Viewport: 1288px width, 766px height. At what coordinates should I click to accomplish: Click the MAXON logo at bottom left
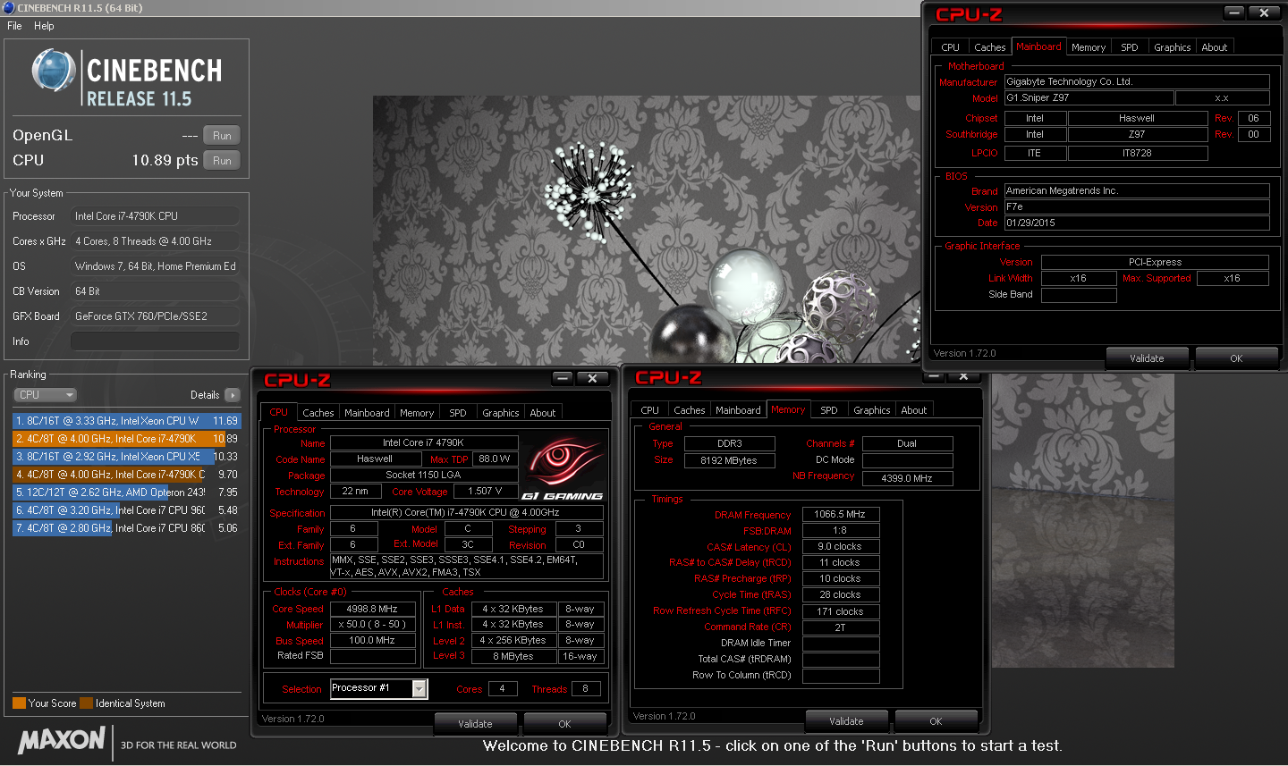click(x=62, y=740)
